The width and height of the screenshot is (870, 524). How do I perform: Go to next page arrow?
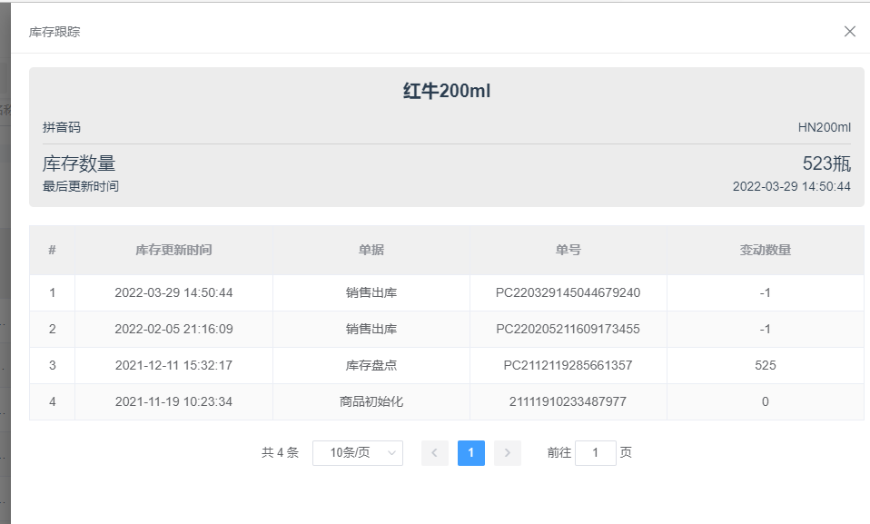tap(507, 453)
